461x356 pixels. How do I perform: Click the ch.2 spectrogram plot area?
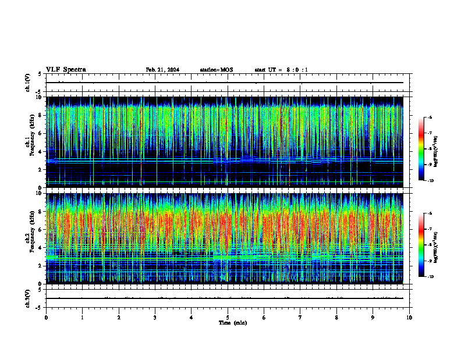point(225,238)
